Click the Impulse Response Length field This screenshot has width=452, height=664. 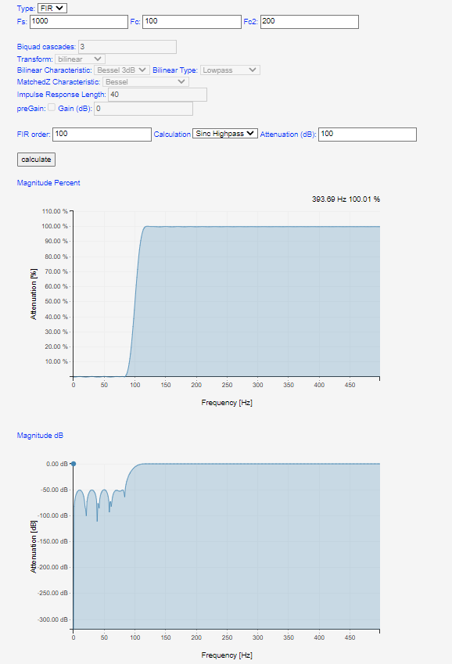[158, 95]
